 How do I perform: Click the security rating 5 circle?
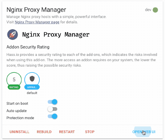[x=14, y=79]
